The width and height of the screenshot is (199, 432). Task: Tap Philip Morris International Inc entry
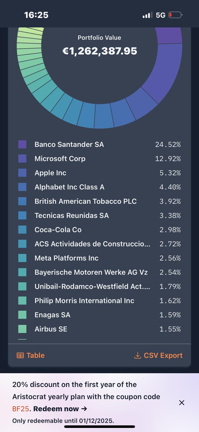click(84, 301)
